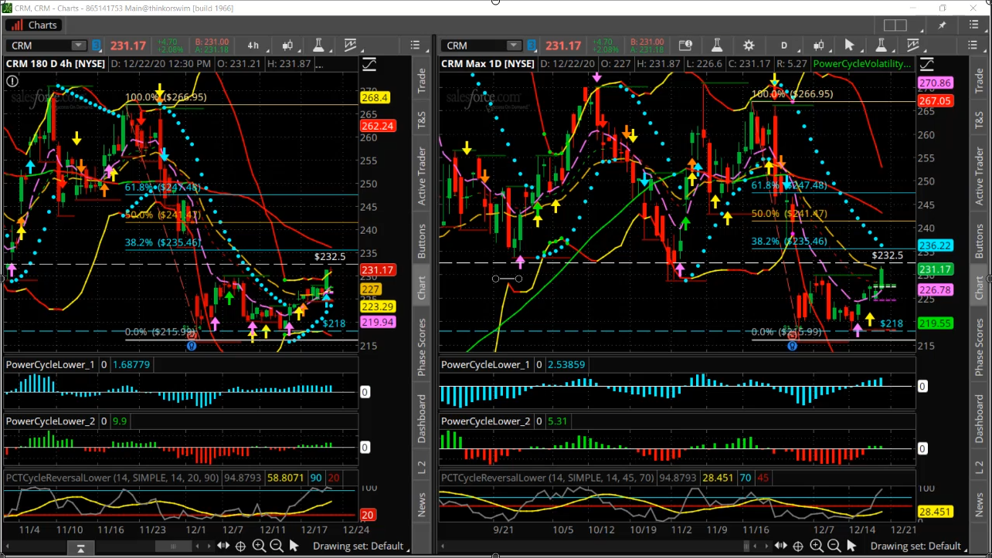Open right chart Share snapshot icon

point(684,46)
